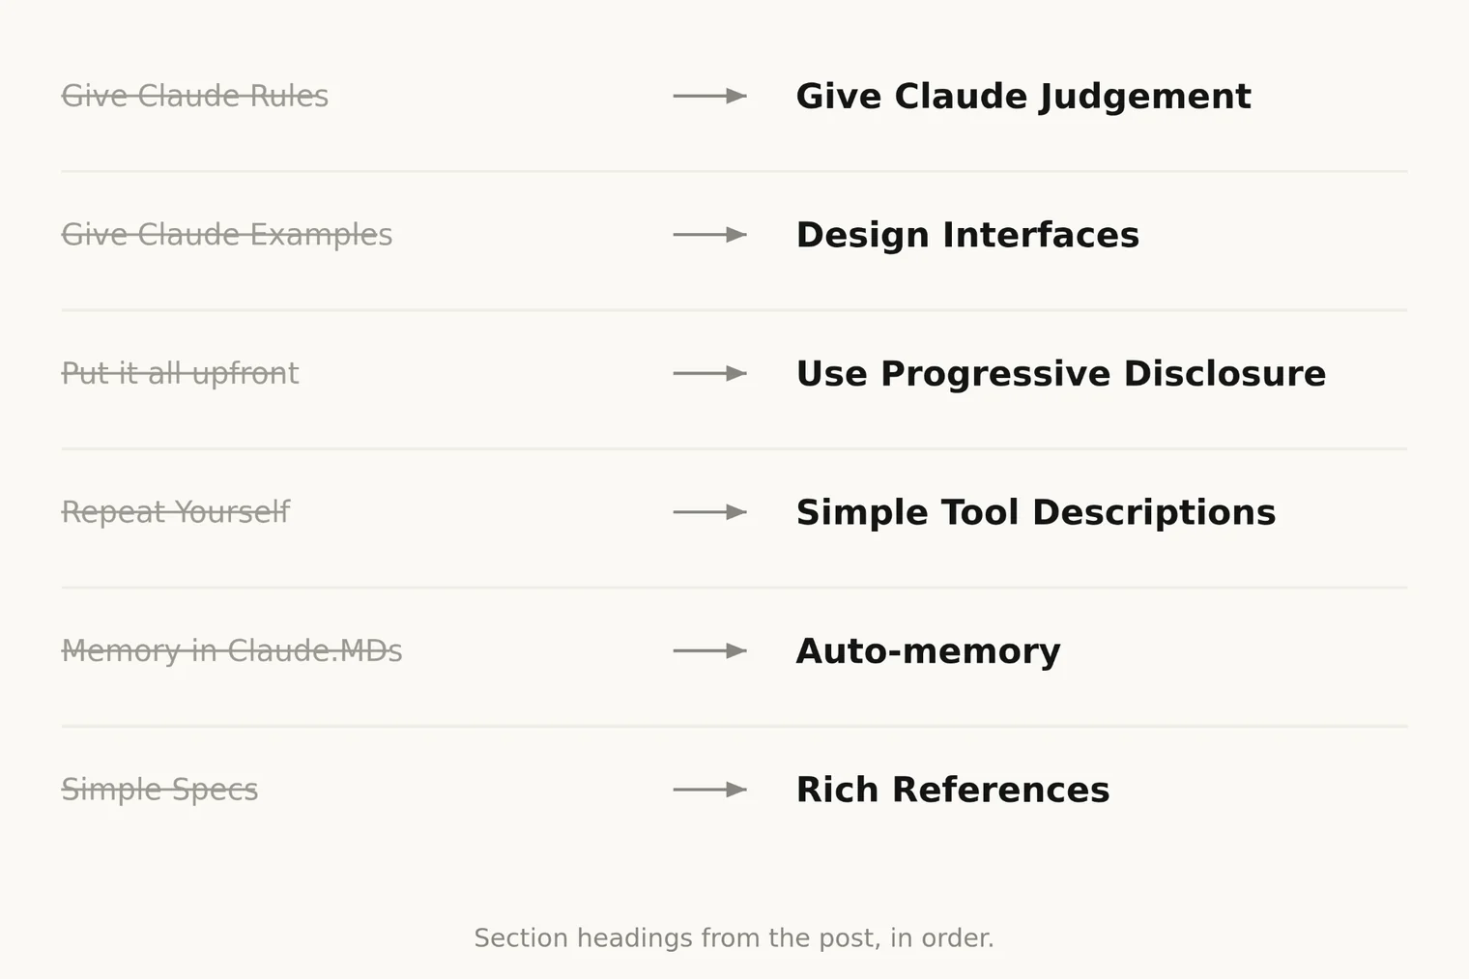Viewport: 1469px width, 979px height.
Task: Click struck-through text Put it all upfront
Action: point(180,373)
